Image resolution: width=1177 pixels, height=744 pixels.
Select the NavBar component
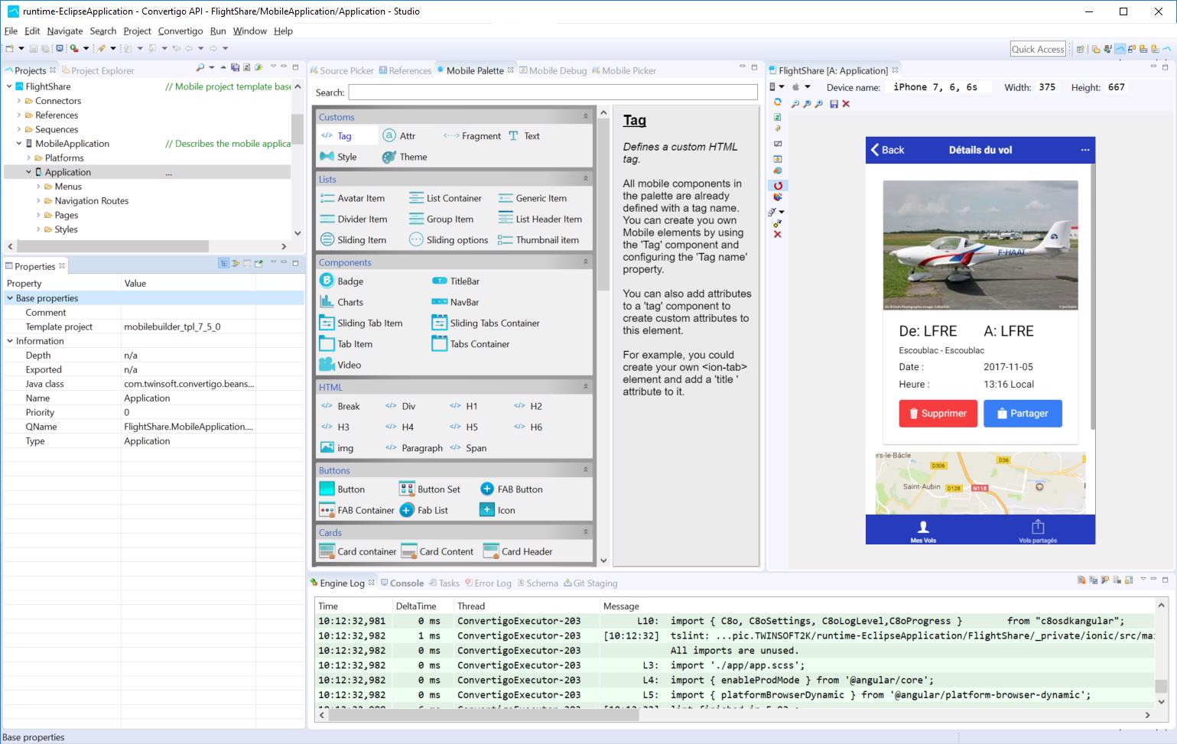point(456,302)
